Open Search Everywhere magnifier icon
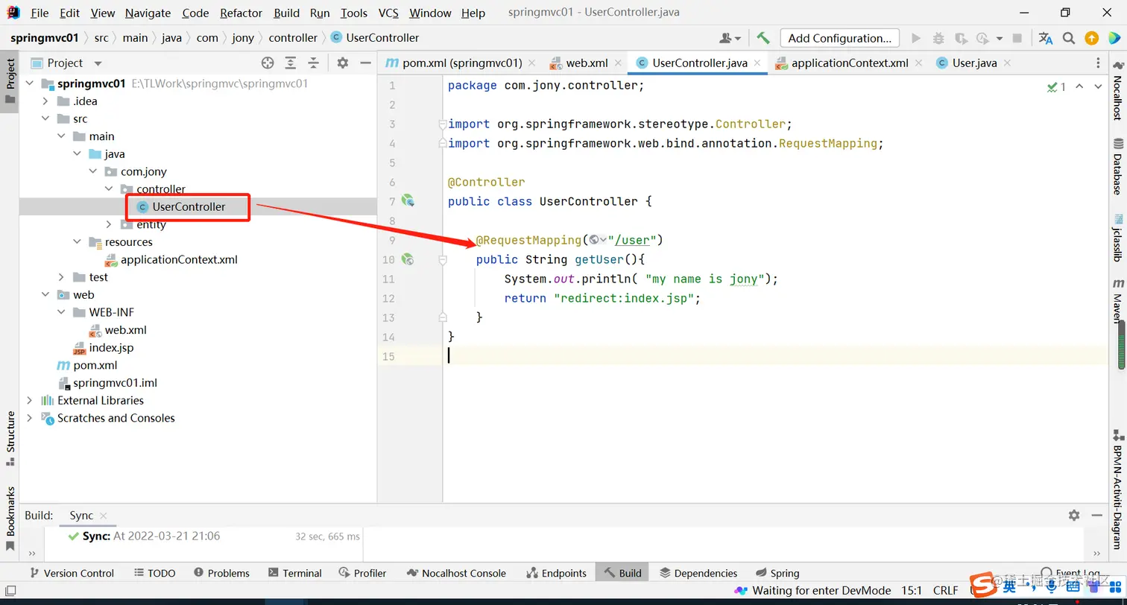 (1069, 38)
